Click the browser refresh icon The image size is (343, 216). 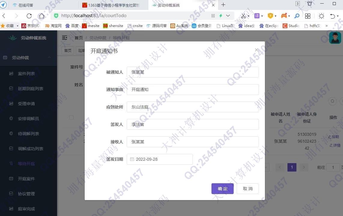coord(29,16)
